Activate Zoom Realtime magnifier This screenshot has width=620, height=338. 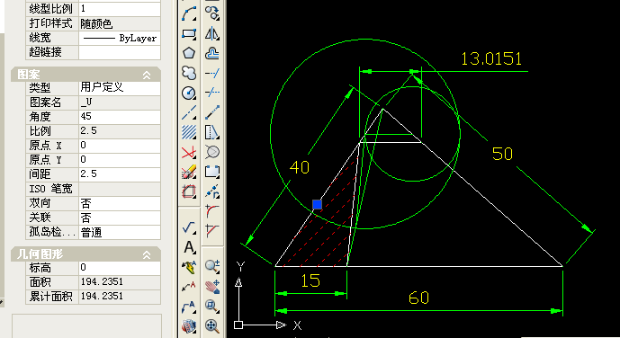point(212,266)
